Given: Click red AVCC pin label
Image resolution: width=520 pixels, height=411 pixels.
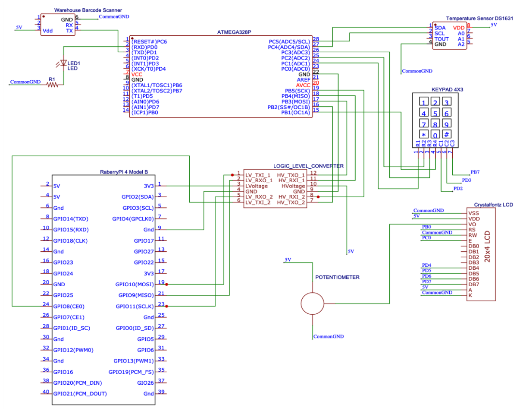Looking at the screenshot, I should click(x=303, y=85).
